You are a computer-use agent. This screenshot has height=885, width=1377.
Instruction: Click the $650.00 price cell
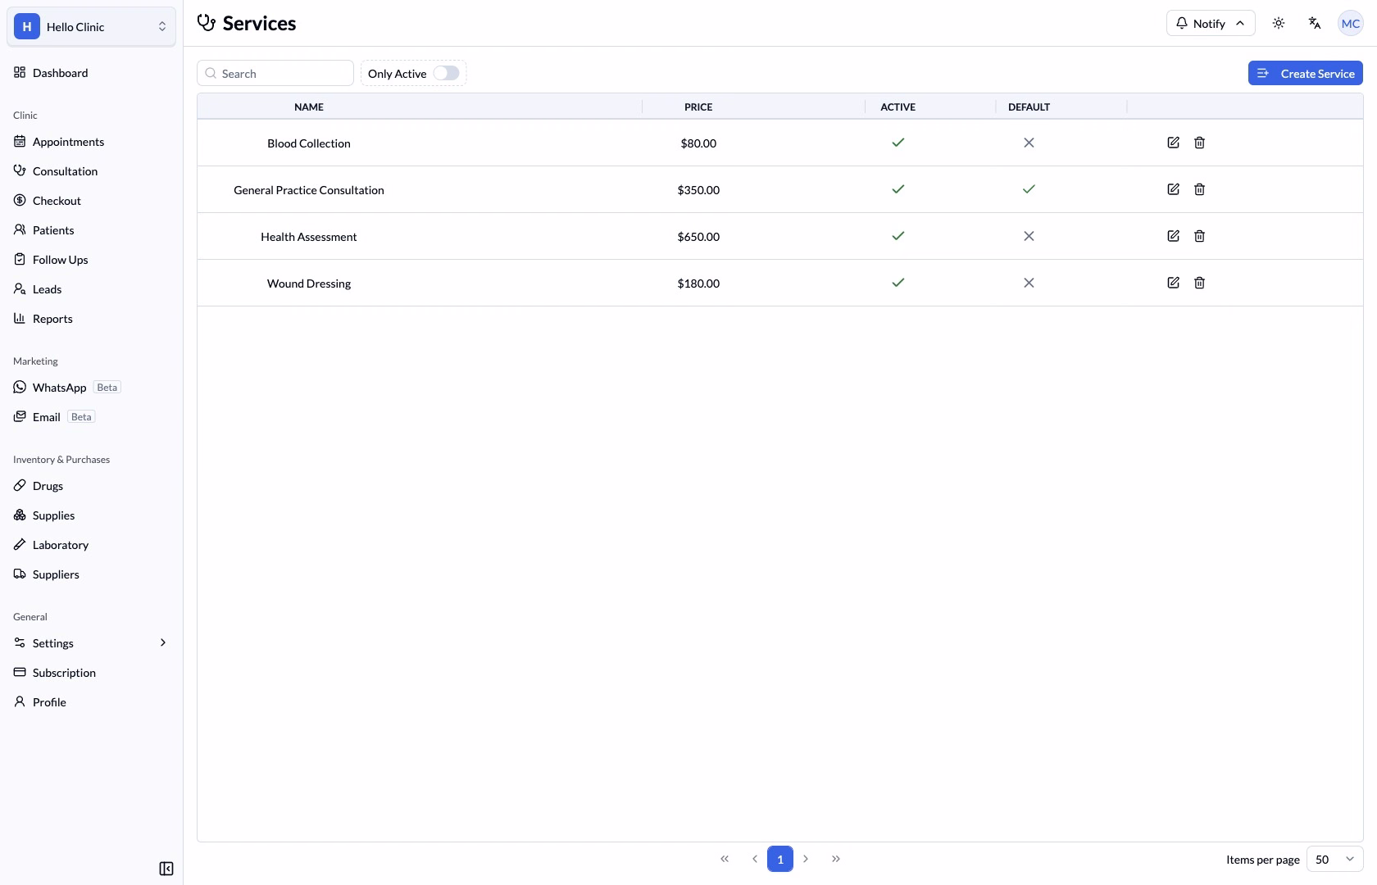pyautogui.click(x=698, y=237)
